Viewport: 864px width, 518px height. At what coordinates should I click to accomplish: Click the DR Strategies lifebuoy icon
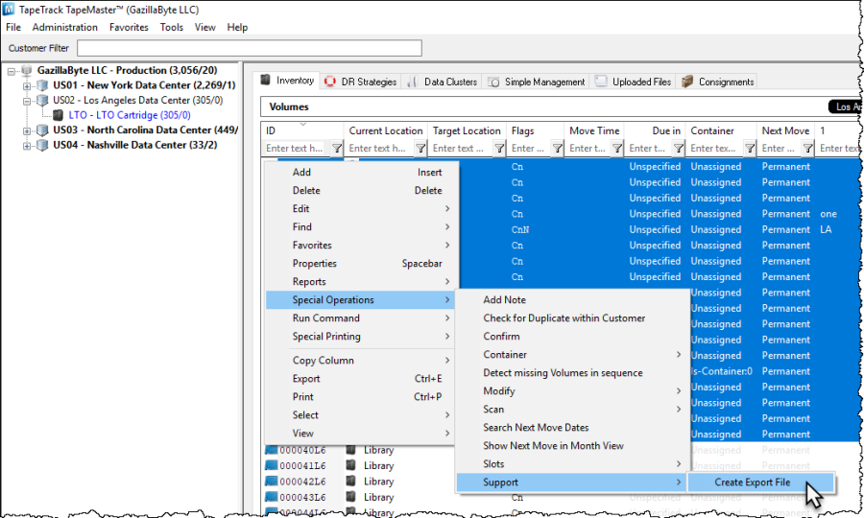pos(329,82)
